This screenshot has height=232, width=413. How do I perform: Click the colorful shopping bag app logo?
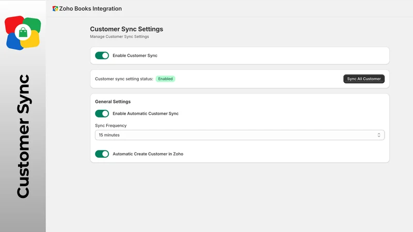point(23,33)
